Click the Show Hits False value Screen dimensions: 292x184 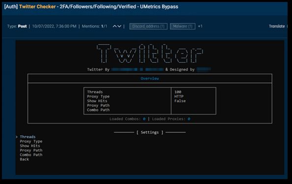tap(180, 101)
